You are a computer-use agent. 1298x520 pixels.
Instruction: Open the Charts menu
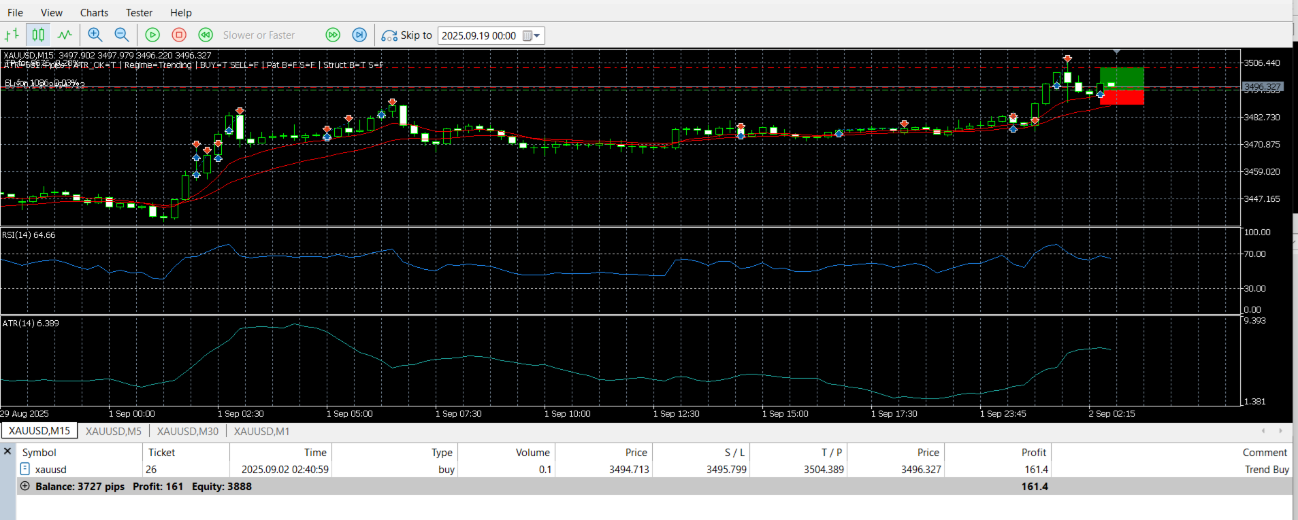click(94, 12)
